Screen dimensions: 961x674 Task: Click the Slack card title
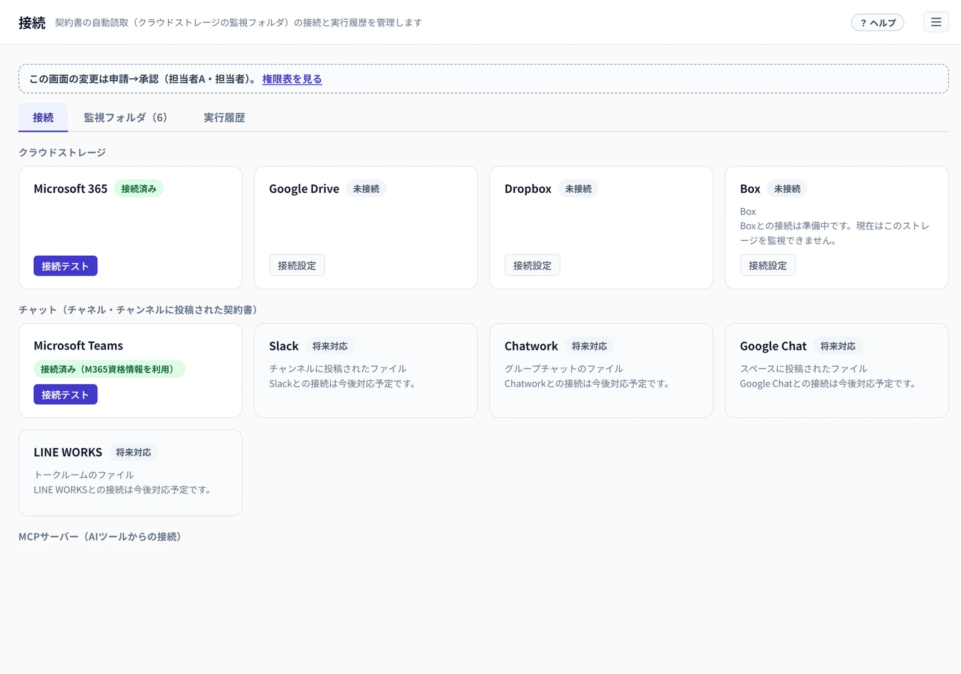283,346
